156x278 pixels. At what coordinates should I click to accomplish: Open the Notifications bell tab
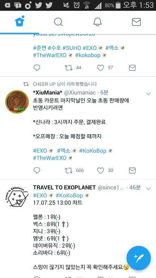pyautogui.click(x=97, y=22)
